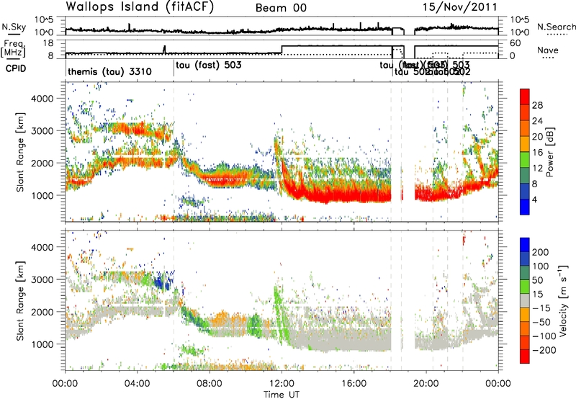Click the '16' label on Power color bar
The image size is (576, 399).
point(537,153)
